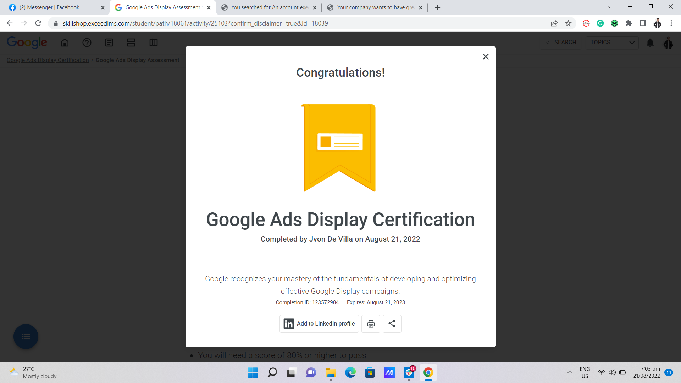
Task: Open the Extensions puzzle icon
Action: 629,23
